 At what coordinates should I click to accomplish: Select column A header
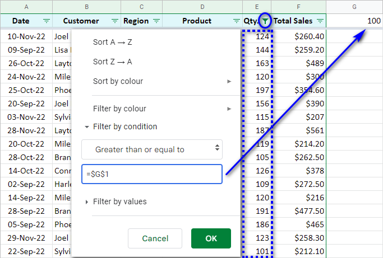26,7
